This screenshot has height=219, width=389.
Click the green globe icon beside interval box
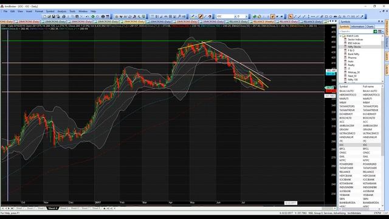[254, 16]
